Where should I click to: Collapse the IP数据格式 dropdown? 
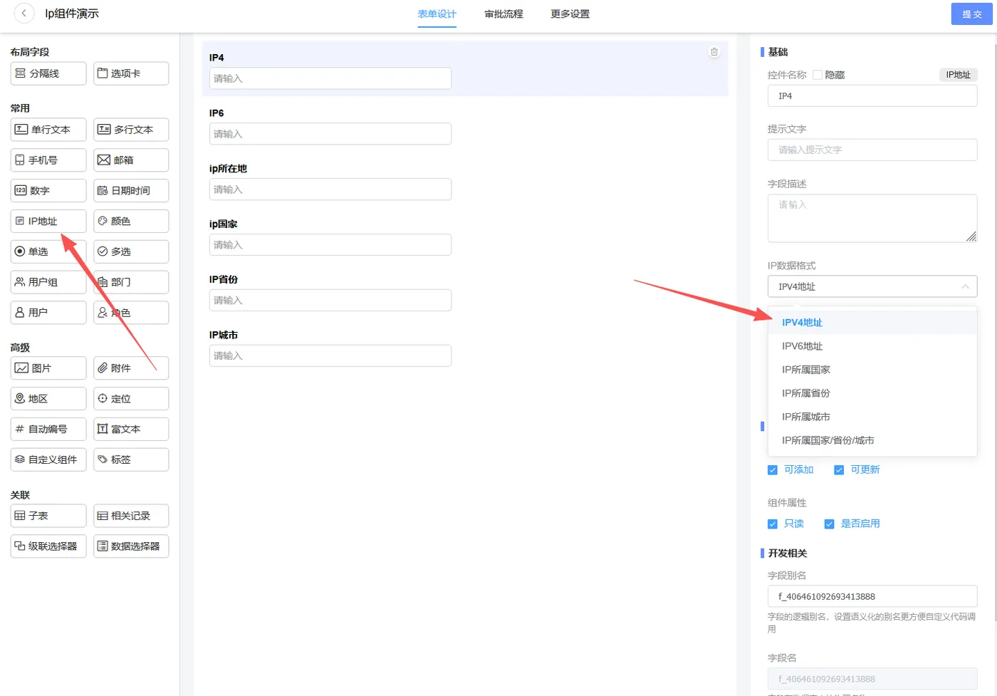(x=872, y=286)
